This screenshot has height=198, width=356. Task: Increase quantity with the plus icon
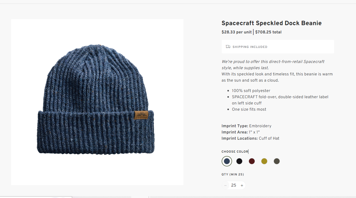click(242, 185)
